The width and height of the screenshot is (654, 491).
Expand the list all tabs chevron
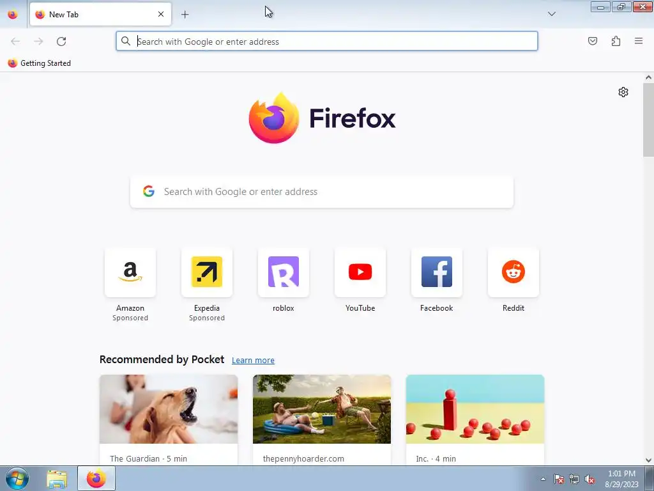(551, 14)
